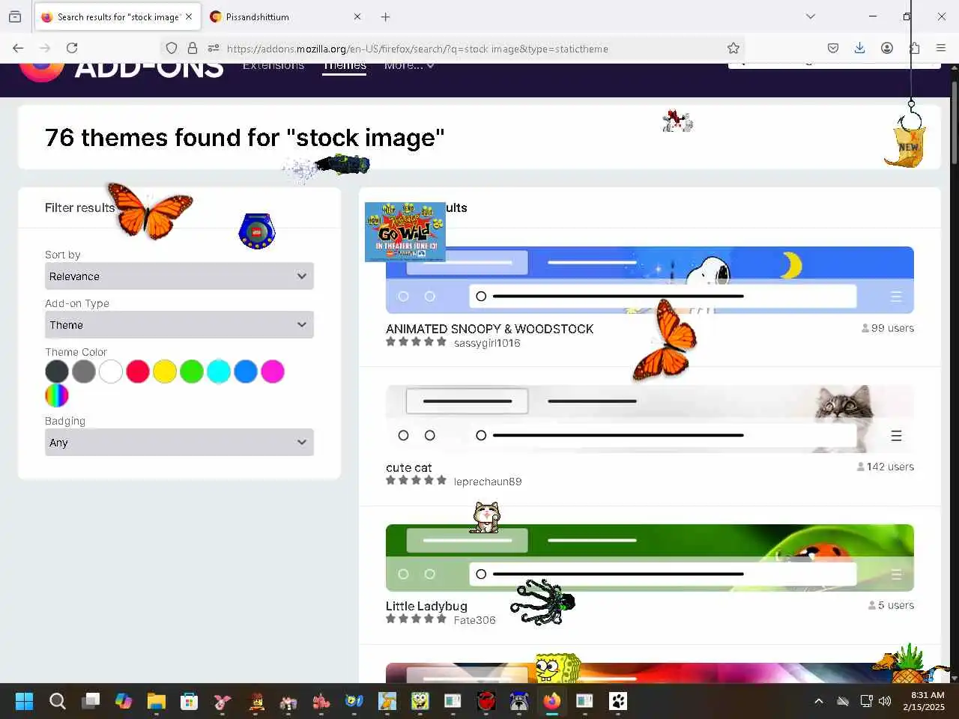Viewport: 959px width, 719px height.
Task: Filter themes by white color
Action: click(x=111, y=371)
